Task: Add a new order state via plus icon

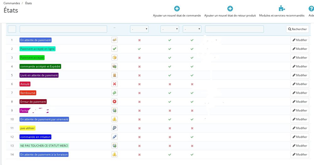Action: [177, 8]
